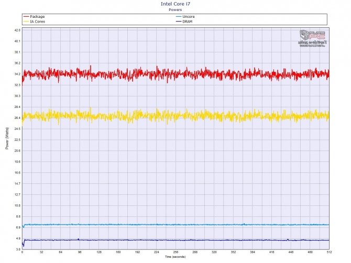
Task: Click the 30.3 y-axis value
Action: click(x=17, y=96)
